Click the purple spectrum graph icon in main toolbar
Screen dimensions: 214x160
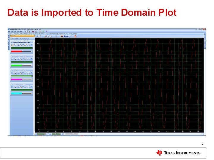[x=46, y=32]
